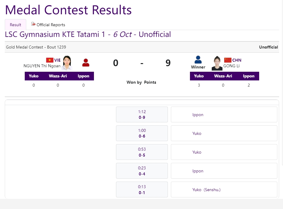Open GONG Li's athlete photo
Image resolution: width=283 pixels, height=209 pixels.
click(x=217, y=63)
